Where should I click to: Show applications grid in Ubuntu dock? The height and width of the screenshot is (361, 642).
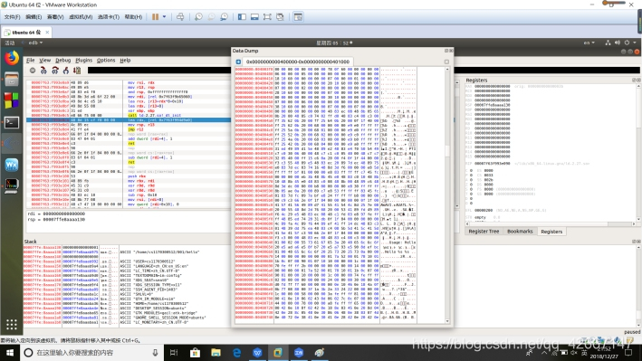pos(12,325)
